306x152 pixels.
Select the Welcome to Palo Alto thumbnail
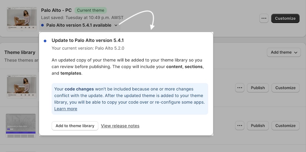pyautogui.click(x=21, y=126)
